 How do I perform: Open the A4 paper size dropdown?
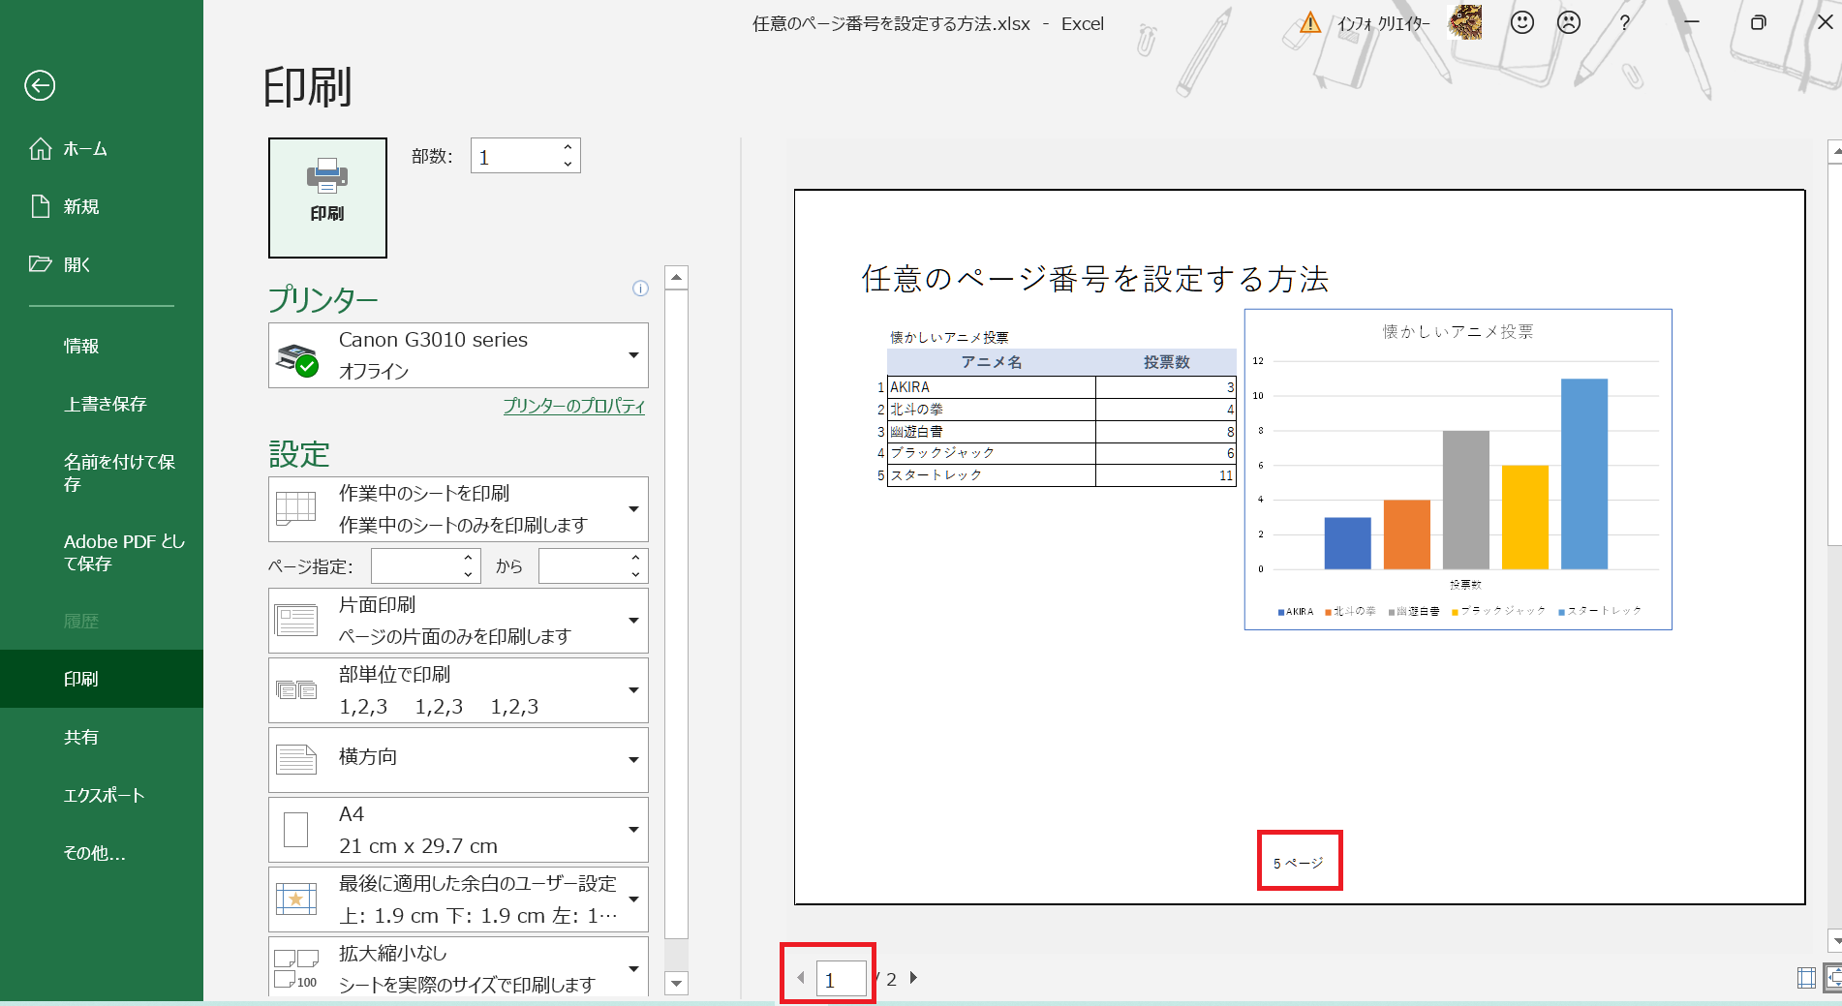coord(458,830)
